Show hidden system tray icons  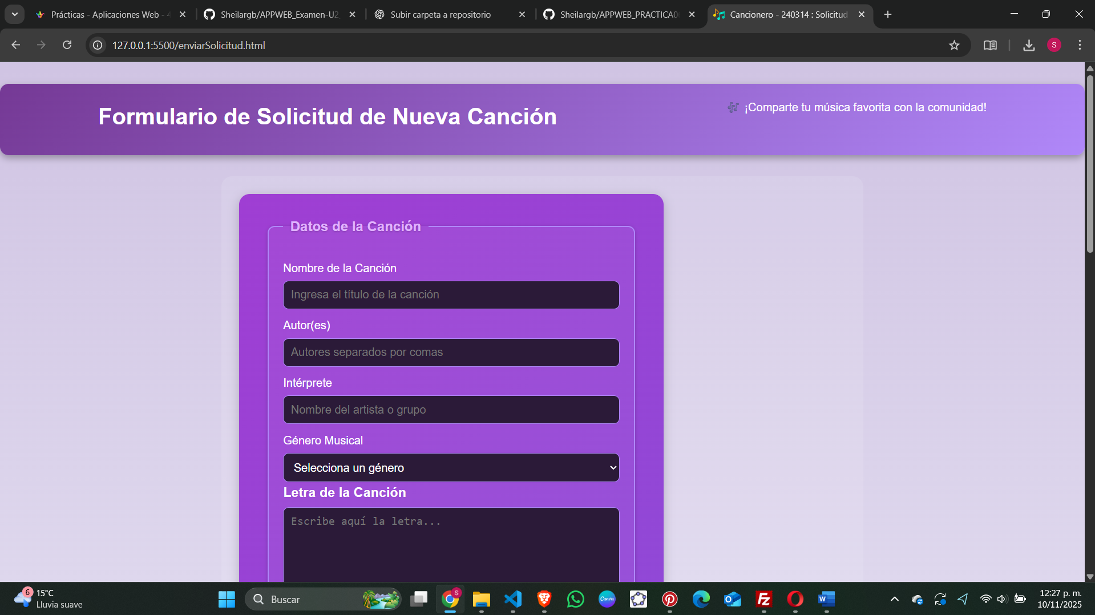click(895, 599)
